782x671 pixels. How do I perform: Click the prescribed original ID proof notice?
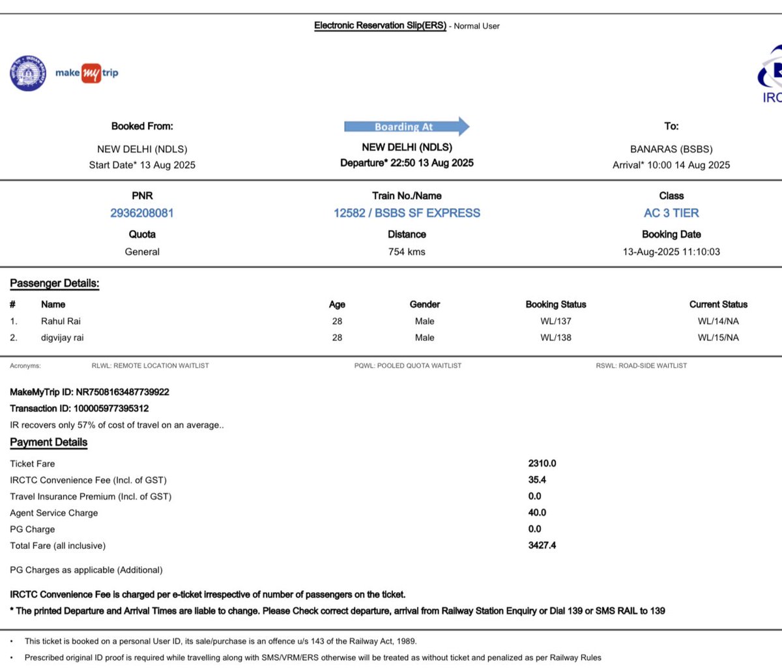(313, 658)
